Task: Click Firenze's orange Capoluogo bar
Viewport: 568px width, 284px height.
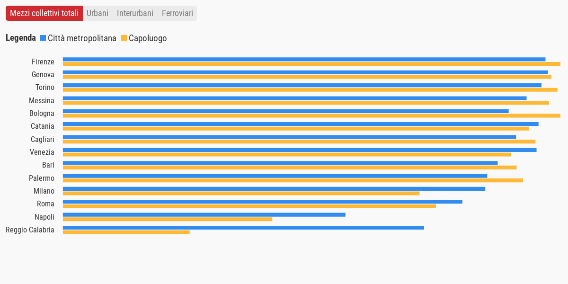Action: point(311,64)
